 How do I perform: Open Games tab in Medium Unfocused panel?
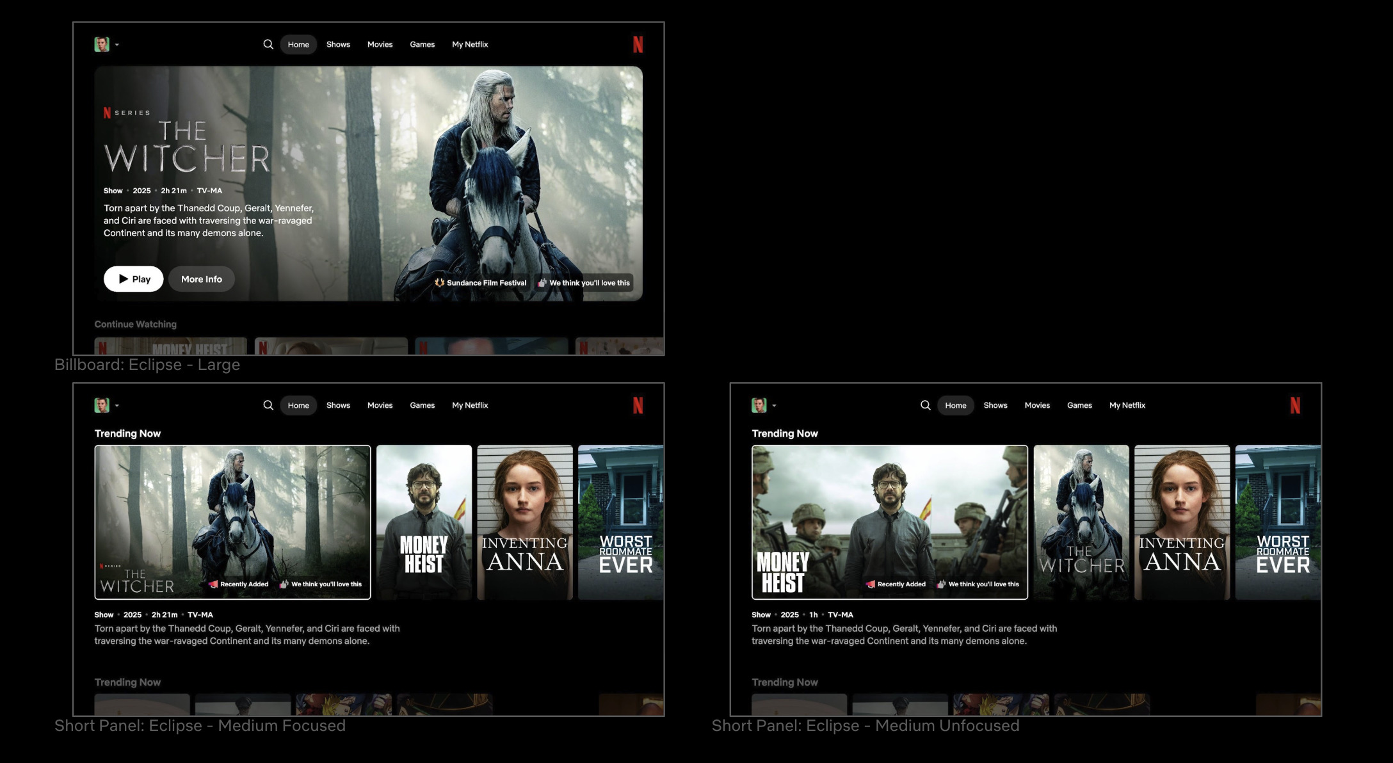tap(1079, 405)
